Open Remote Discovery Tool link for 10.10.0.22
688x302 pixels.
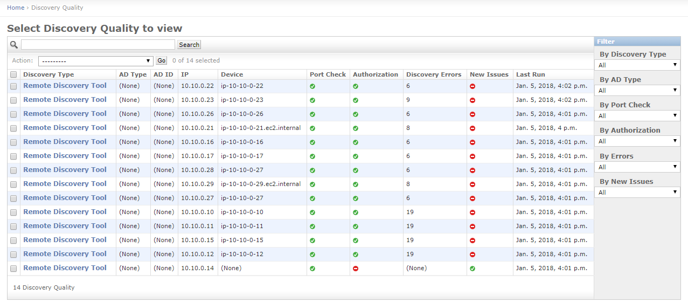65,85
